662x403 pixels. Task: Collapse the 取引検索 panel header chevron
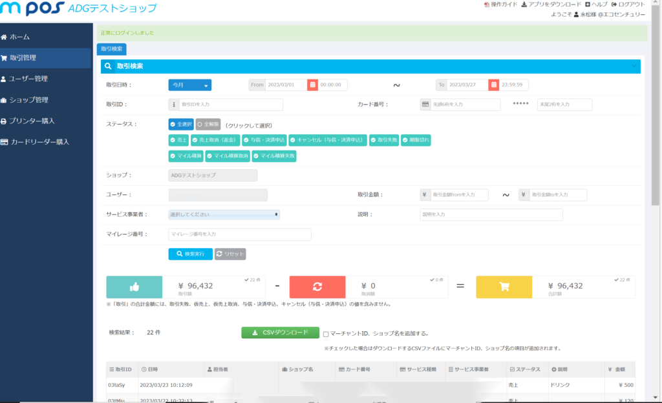(633, 66)
